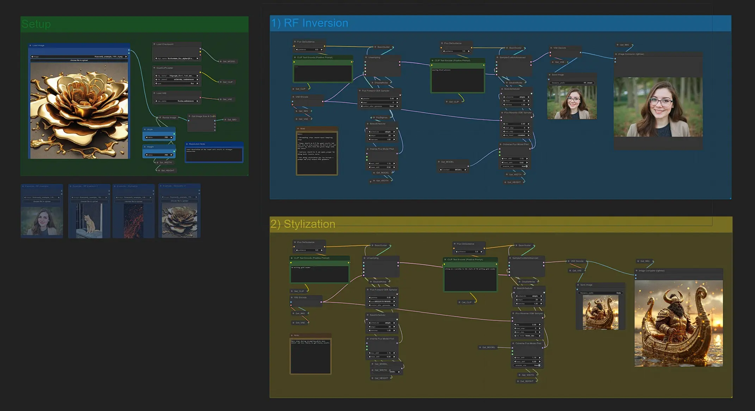Open the ckpt_name dropdown in Load Checkpoint
Image resolution: width=755 pixels, height=411 pixels.
177,58
